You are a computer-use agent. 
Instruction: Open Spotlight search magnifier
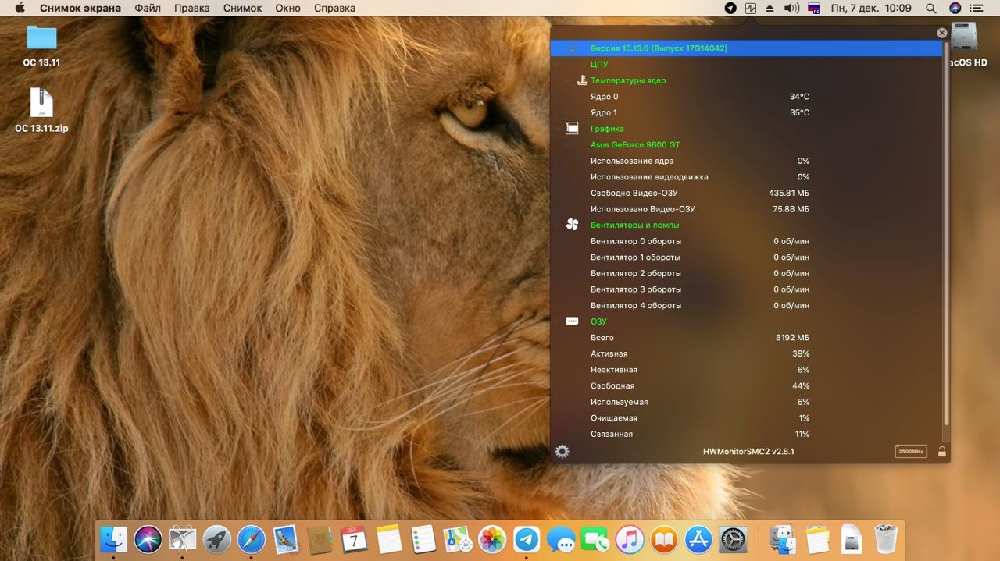(930, 8)
